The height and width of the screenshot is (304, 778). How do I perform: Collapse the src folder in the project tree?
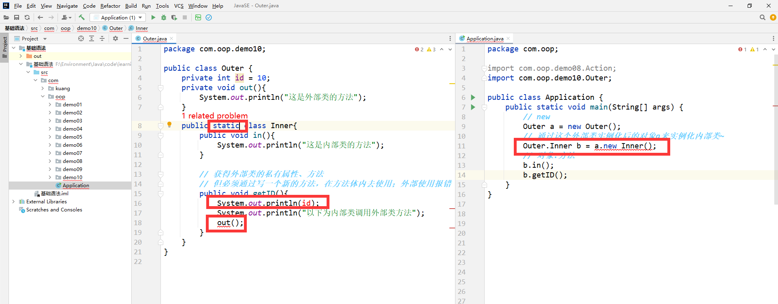[28, 72]
